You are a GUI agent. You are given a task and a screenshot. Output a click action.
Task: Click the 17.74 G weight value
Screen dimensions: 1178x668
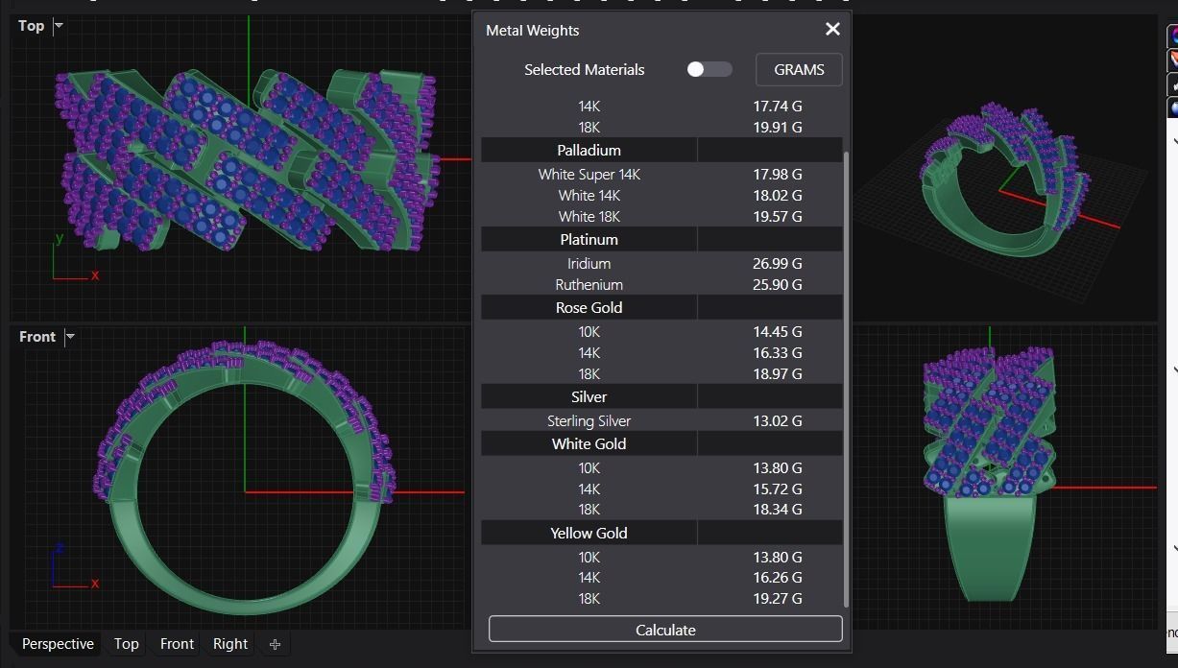tap(777, 107)
